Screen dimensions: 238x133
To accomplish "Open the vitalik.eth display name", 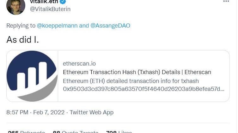I will point(44,2).
